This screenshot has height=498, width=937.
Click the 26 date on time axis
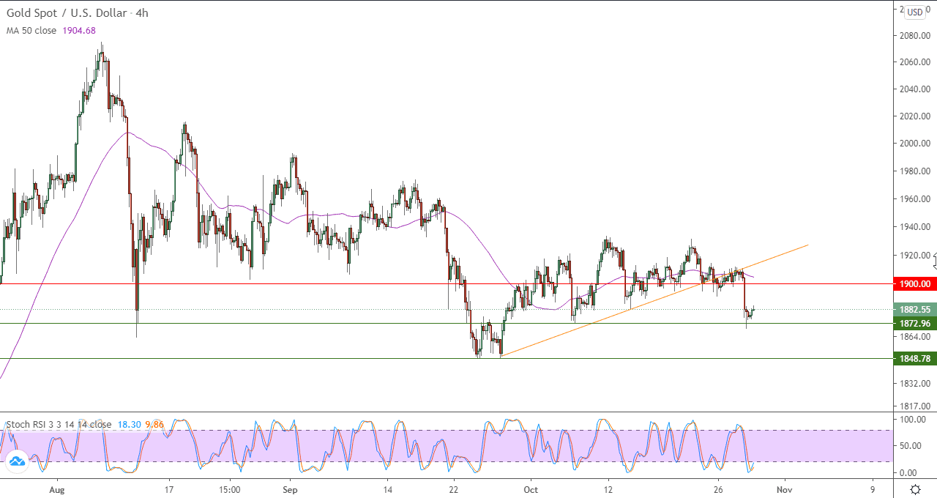(718, 489)
